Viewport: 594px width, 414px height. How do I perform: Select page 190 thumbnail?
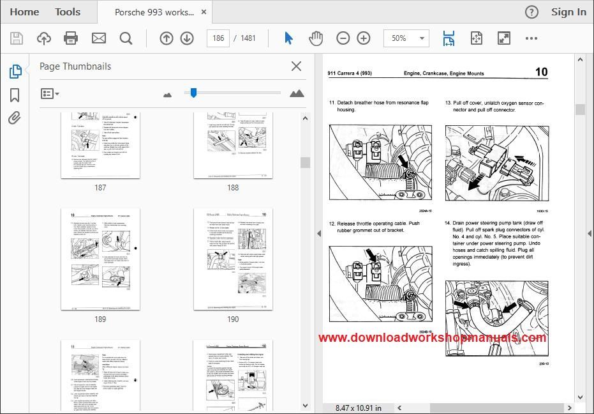click(x=233, y=259)
